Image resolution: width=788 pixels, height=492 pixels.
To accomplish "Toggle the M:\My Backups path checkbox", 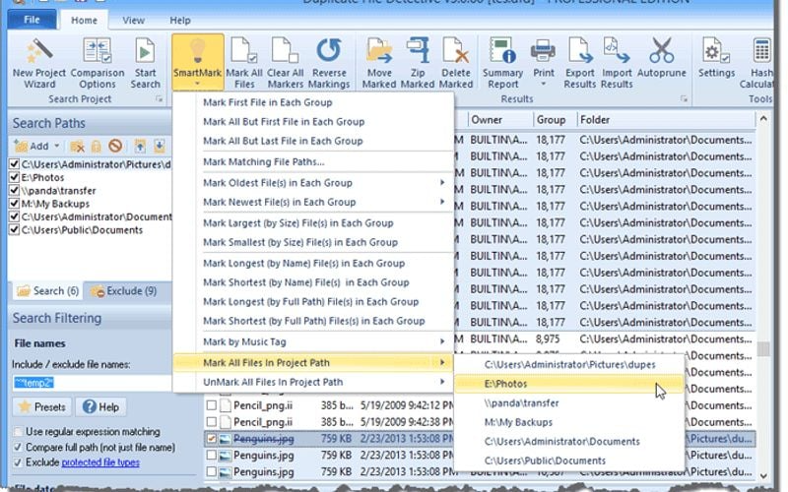I will (14, 204).
